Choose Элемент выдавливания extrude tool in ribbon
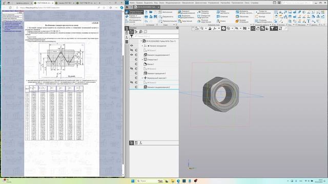 coord(186,12)
